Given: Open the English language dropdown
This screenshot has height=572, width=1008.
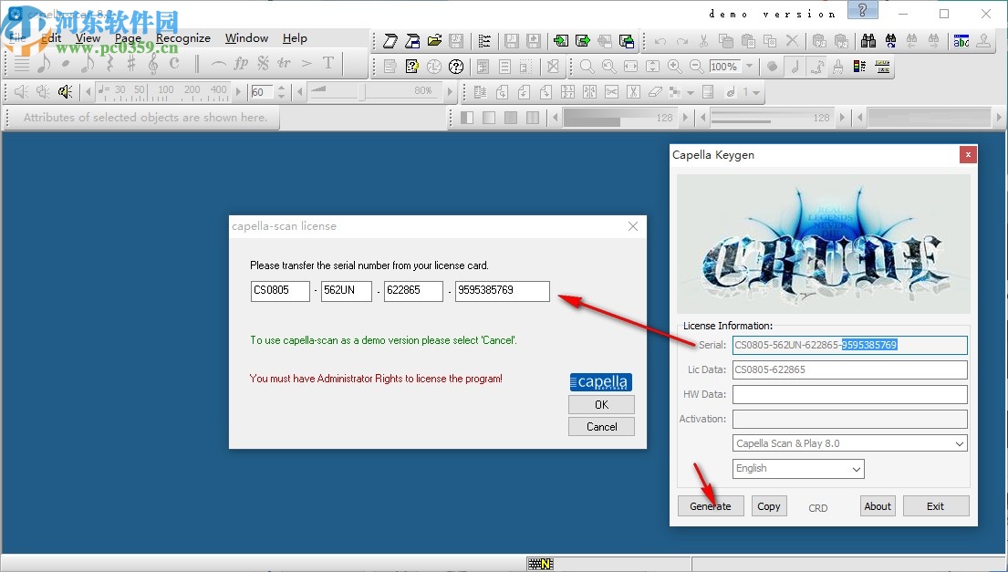Looking at the screenshot, I should point(798,468).
